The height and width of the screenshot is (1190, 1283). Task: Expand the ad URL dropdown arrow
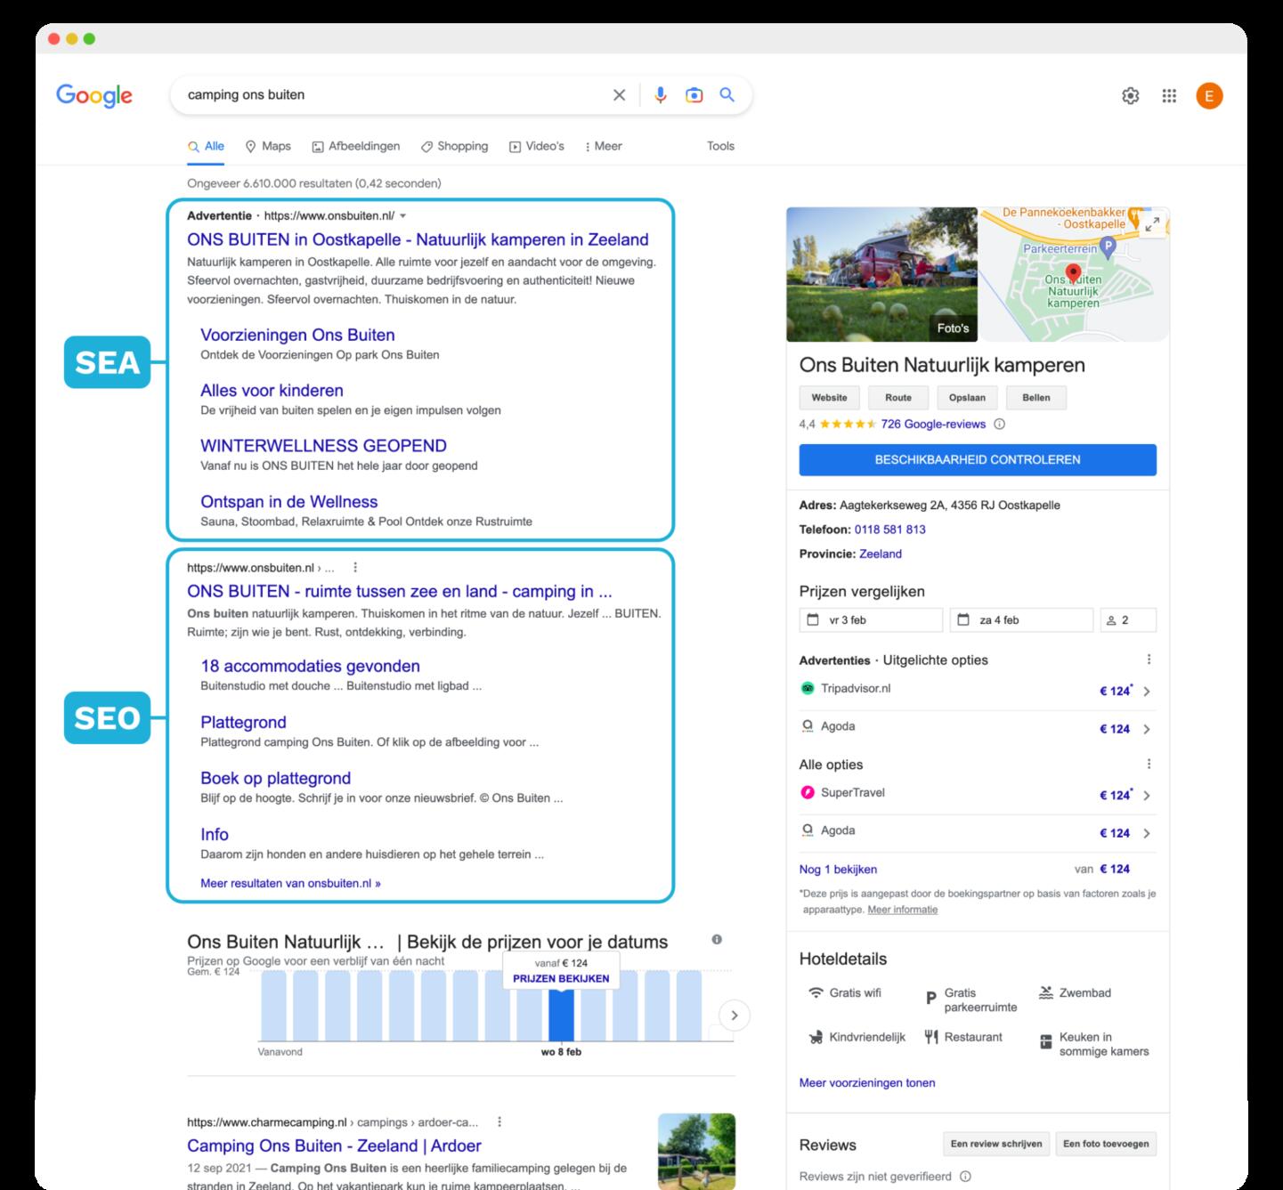(403, 216)
